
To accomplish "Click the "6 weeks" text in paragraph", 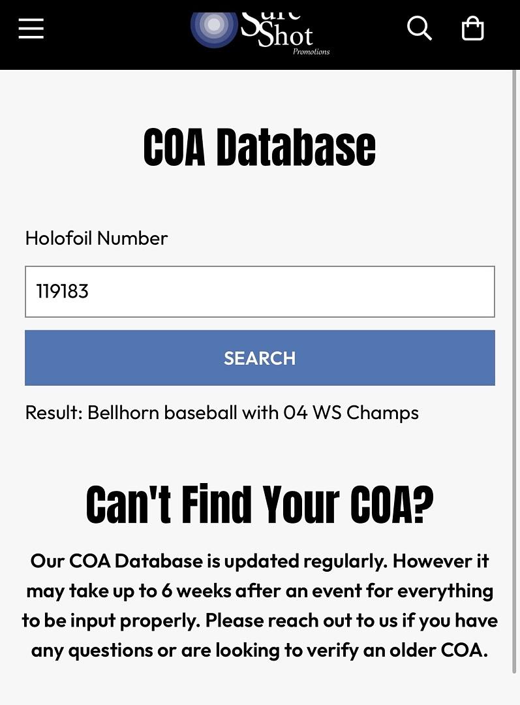I will click(196, 591).
